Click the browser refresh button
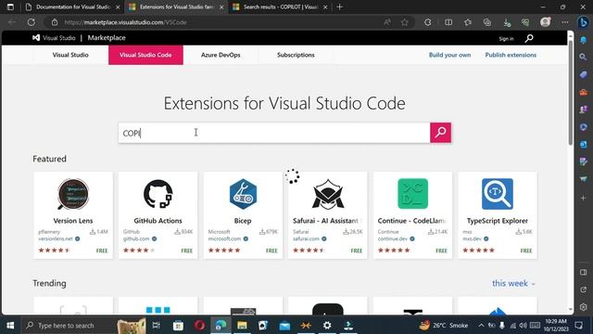The height and width of the screenshot is (334, 593). point(31,22)
